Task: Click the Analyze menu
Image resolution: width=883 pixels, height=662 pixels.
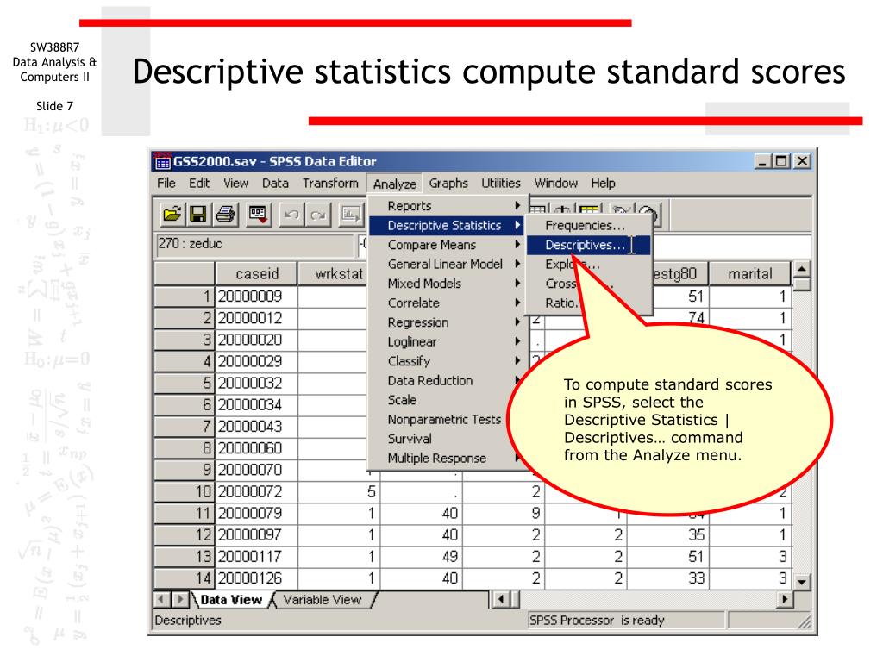Action: pos(395,184)
